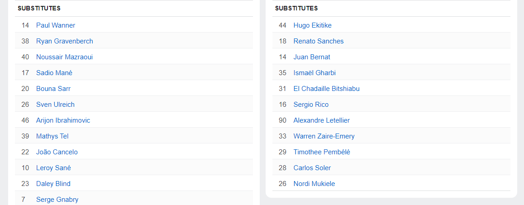Open Leroy Sané's player profile

point(53,168)
